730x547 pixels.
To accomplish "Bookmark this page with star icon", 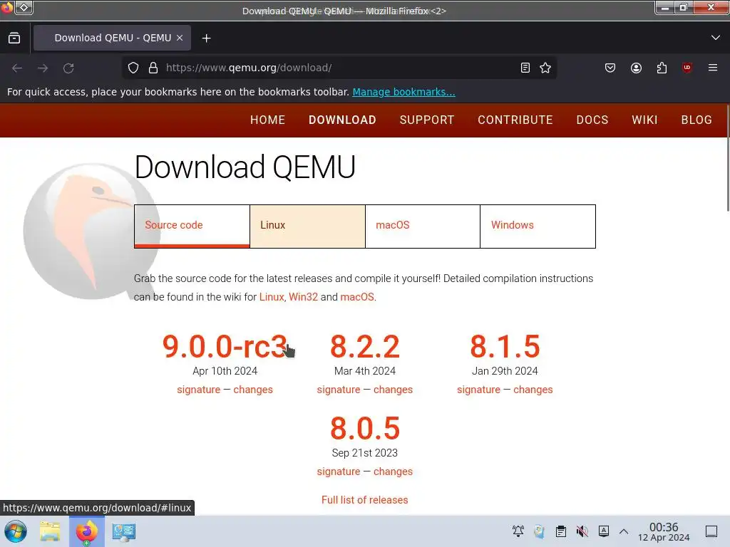I will point(545,68).
